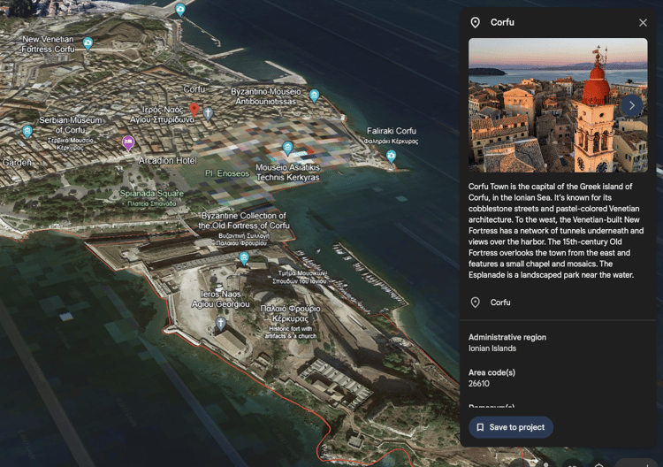663x467 pixels.
Task: Select Mouseio Asiatikis Technis museum marker
Action: [x=287, y=148]
